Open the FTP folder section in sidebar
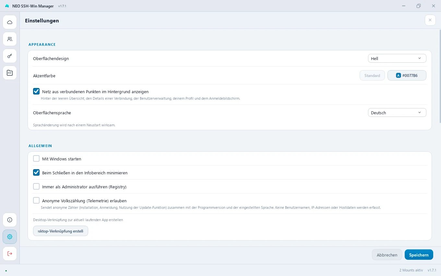441x276 pixels. (10, 73)
